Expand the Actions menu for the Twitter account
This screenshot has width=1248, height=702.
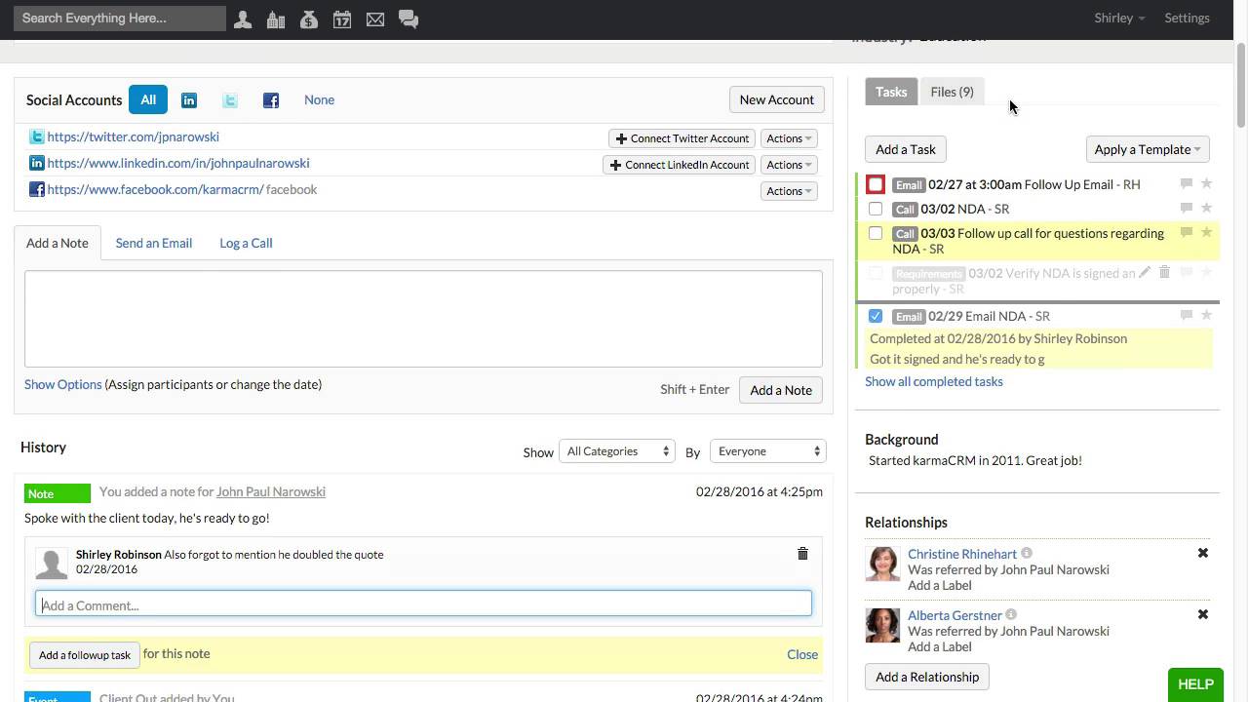point(788,138)
